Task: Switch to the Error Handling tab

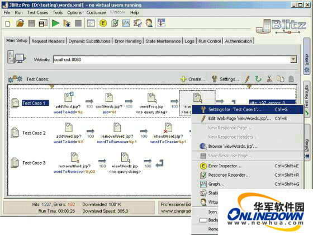Action: [x=128, y=41]
